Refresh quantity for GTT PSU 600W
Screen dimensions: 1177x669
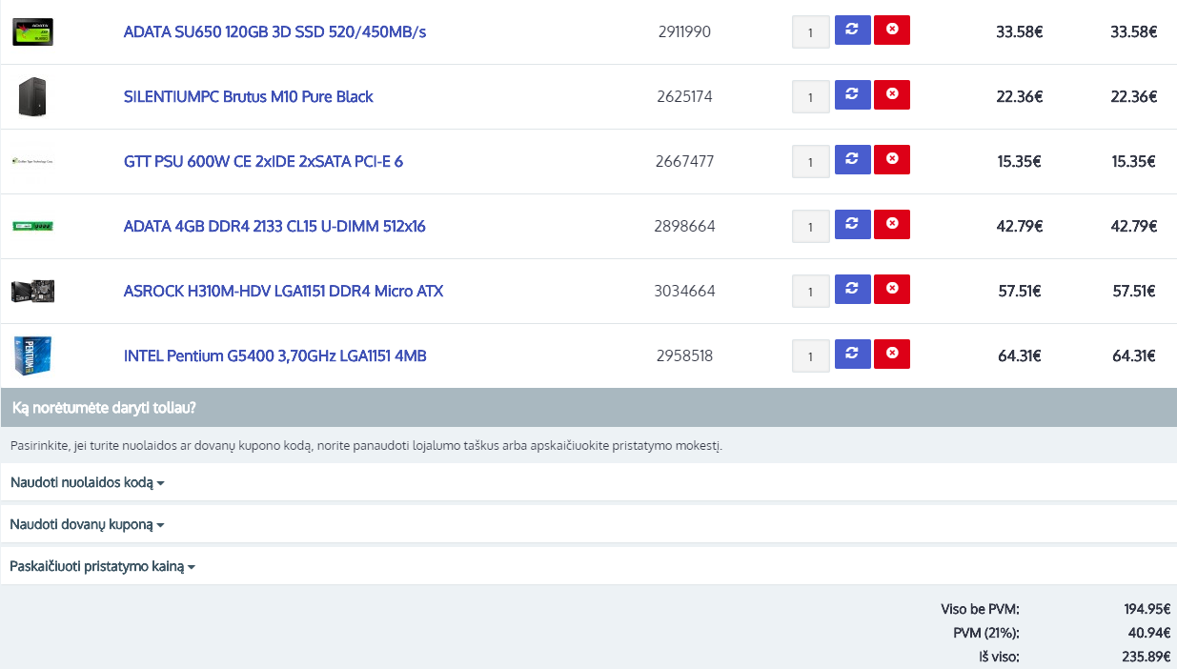point(852,159)
